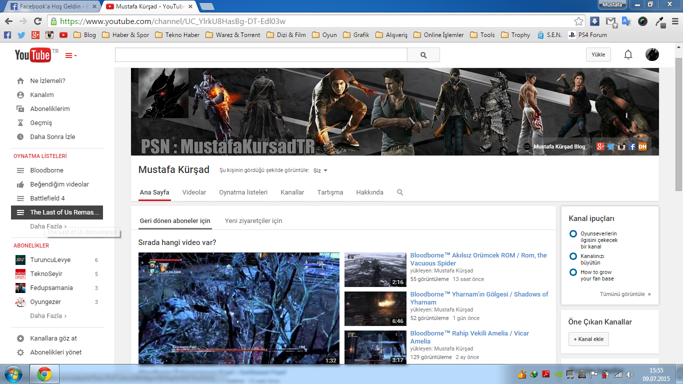
Task: Switch to the Tartışma tab
Action: [x=330, y=192]
